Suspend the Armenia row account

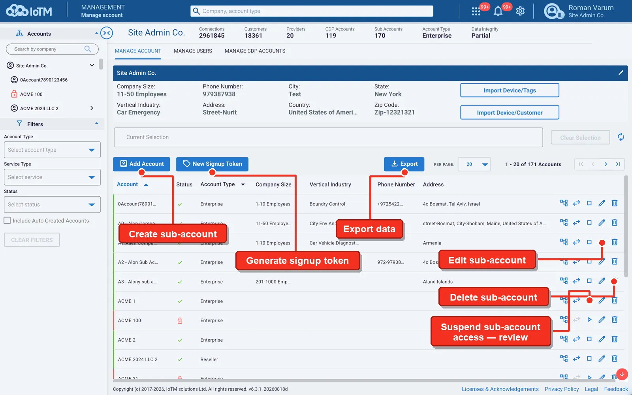589,242
